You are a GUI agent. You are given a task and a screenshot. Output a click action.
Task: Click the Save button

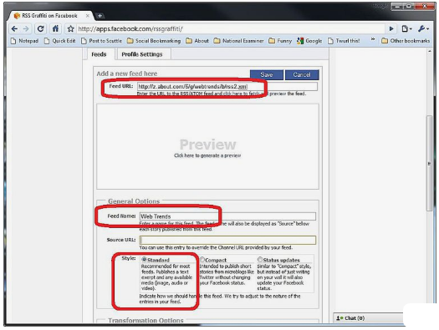[267, 74]
